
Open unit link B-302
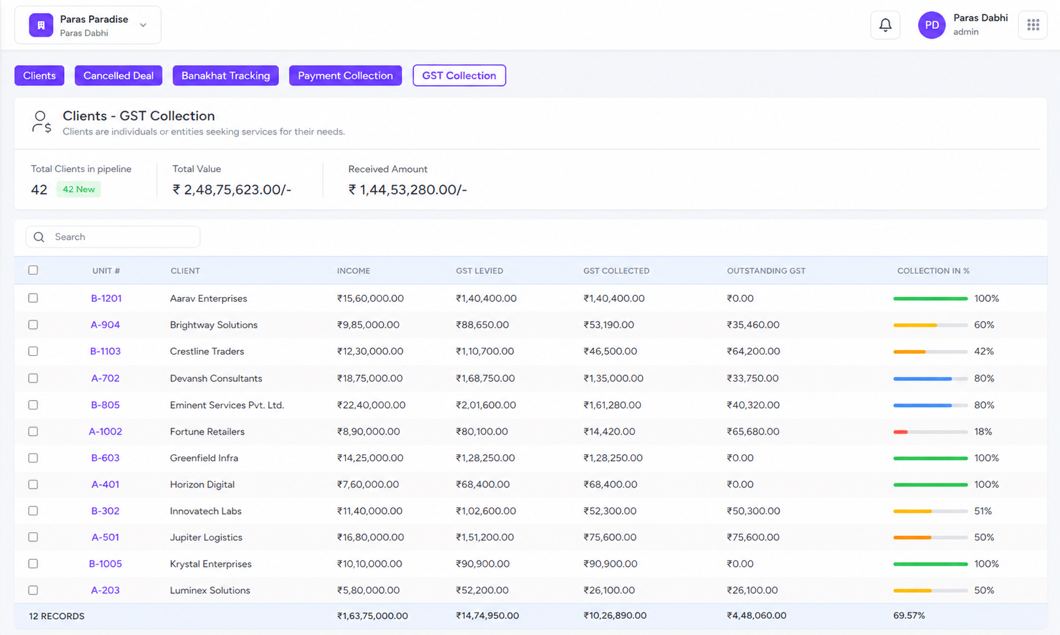point(105,511)
